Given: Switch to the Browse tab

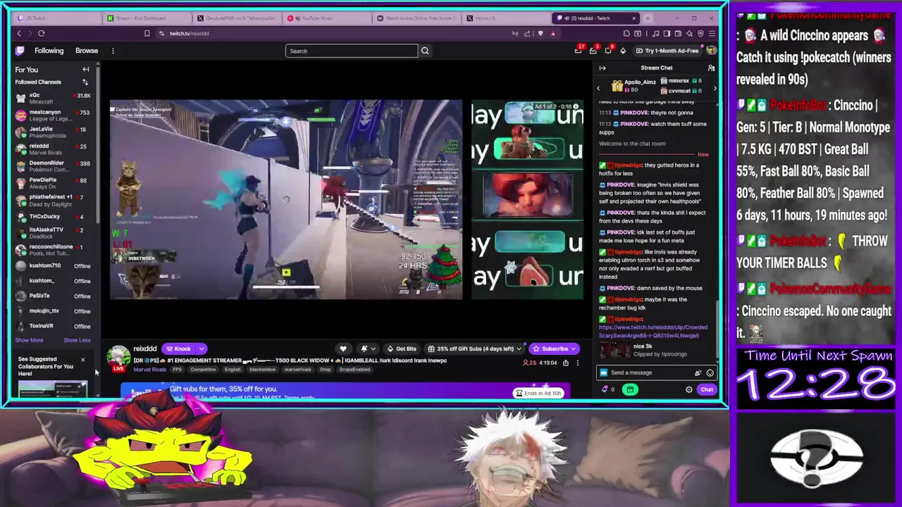Looking at the screenshot, I should tap(87, 51).
